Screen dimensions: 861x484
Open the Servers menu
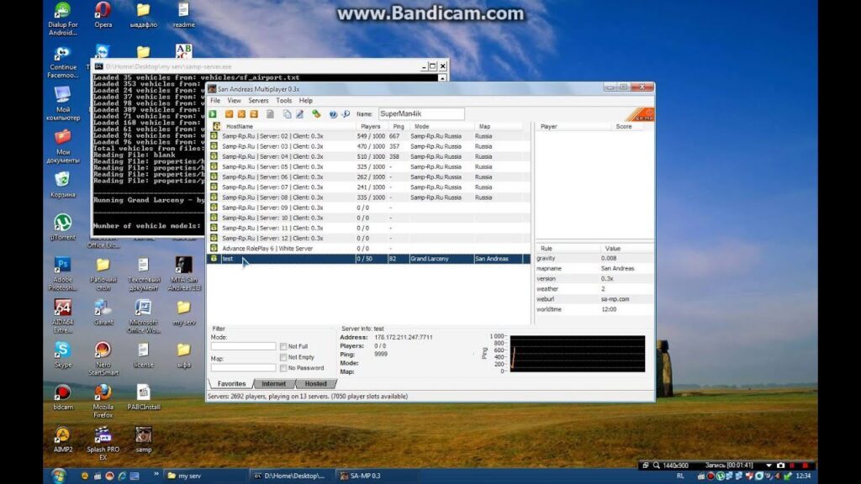tap(258, 101)
